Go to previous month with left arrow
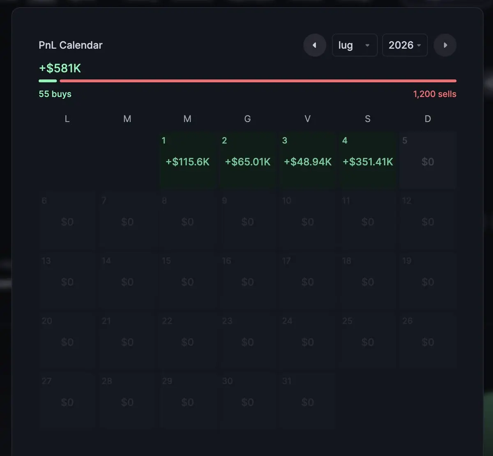 point(315,45)
